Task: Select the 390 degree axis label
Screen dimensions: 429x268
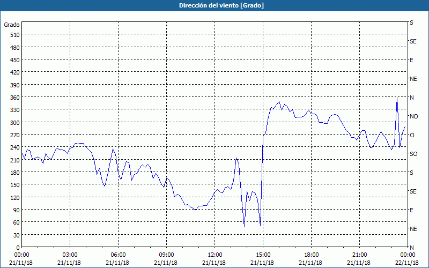Action: (x=16, y=85)
